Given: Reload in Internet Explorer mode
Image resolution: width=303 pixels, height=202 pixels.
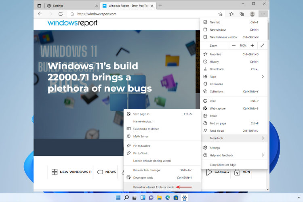Looking at the screenshot, I should [x=162, y=187].
